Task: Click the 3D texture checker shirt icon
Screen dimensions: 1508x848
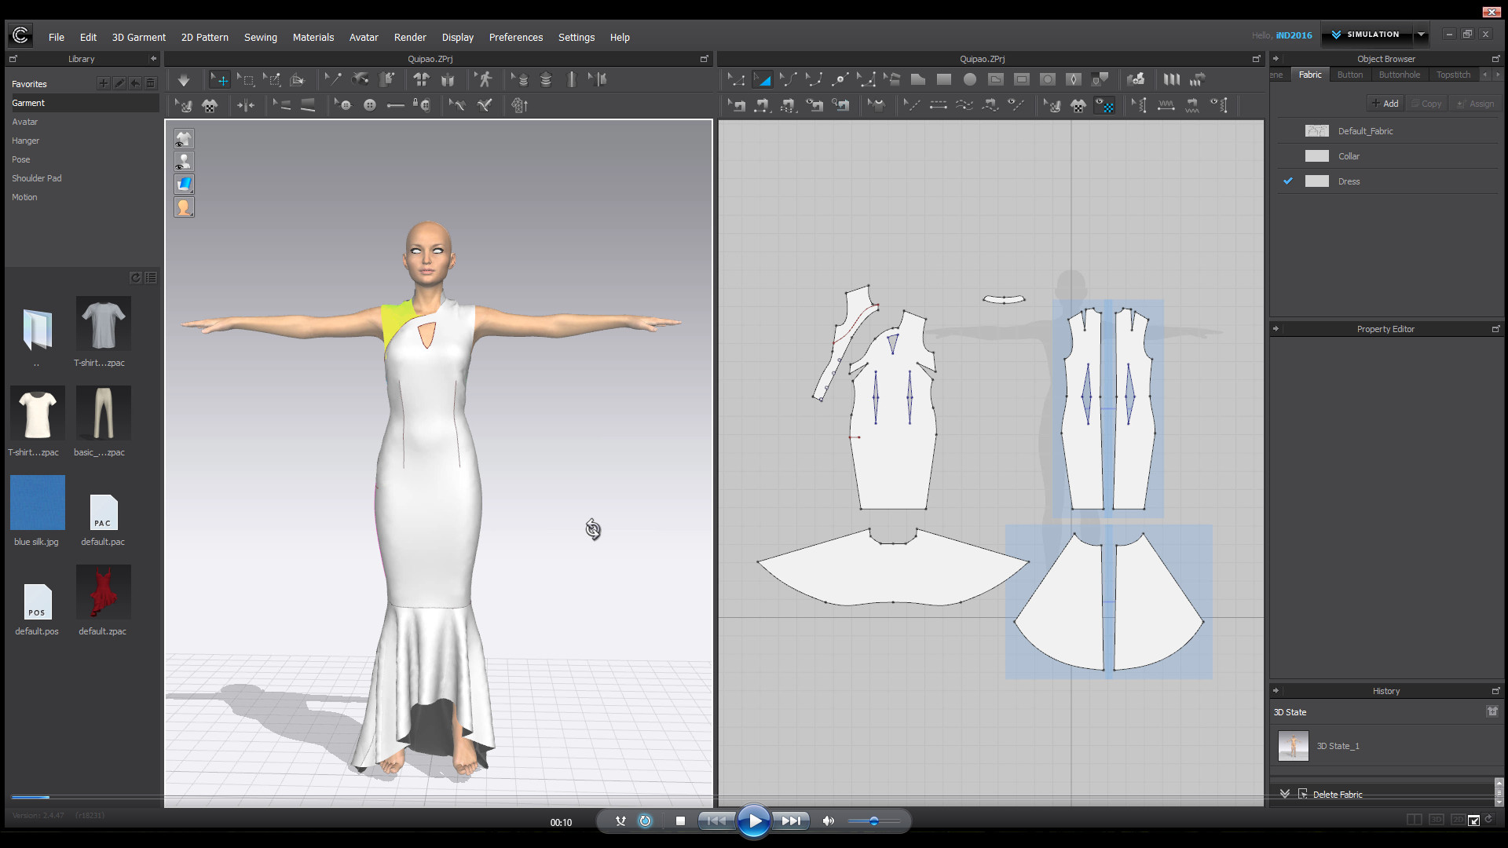Action: pos(210,105)
